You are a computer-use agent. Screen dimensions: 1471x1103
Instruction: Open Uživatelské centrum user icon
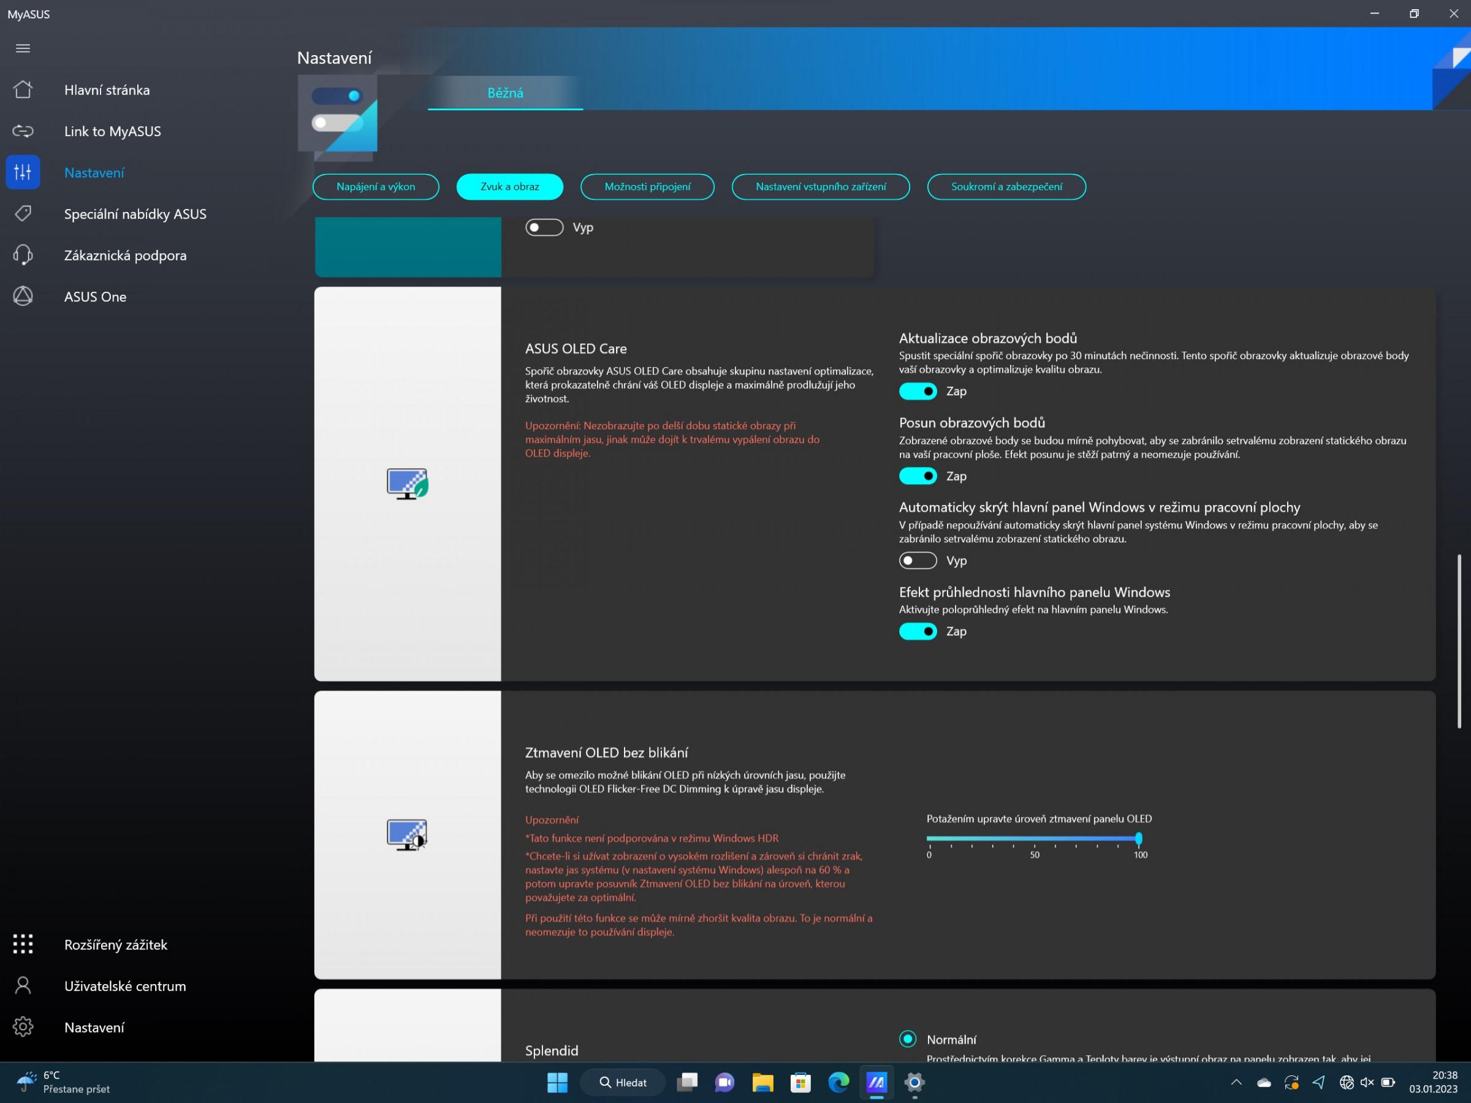pyautogui.click(x=23, y=985)
